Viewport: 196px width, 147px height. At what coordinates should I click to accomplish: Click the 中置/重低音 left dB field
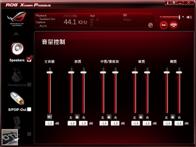coord(104,123)
